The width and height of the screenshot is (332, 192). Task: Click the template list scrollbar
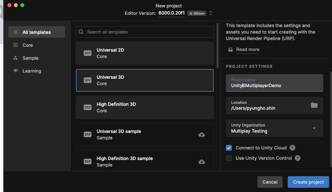coord(218,45)
